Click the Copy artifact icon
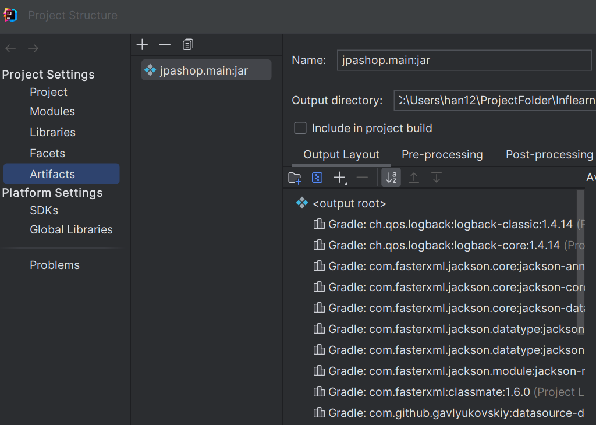The width and height of the screenshot is (596, 425). click(x=187, y=45)
